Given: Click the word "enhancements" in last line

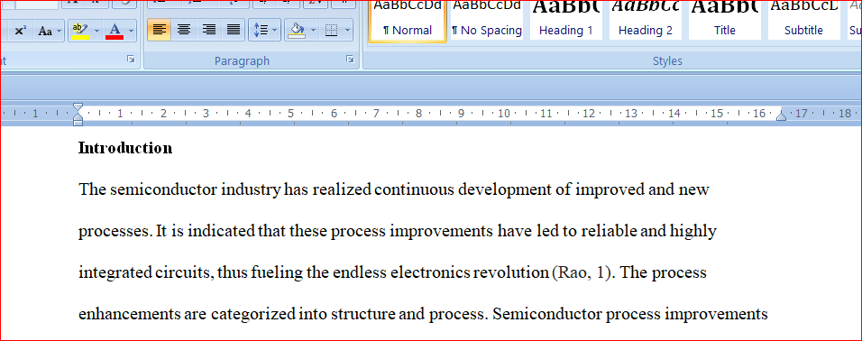Looking at the screenshot, I should click(129, 315).
